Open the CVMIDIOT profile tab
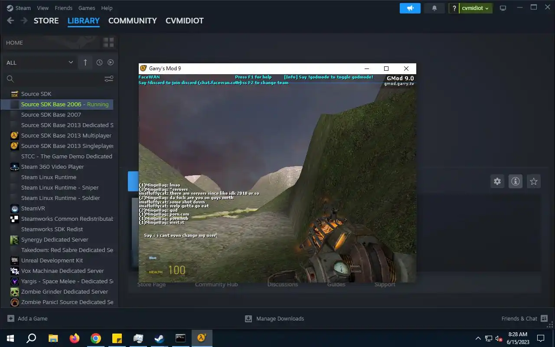555x347 pixels. coord(185,20)
